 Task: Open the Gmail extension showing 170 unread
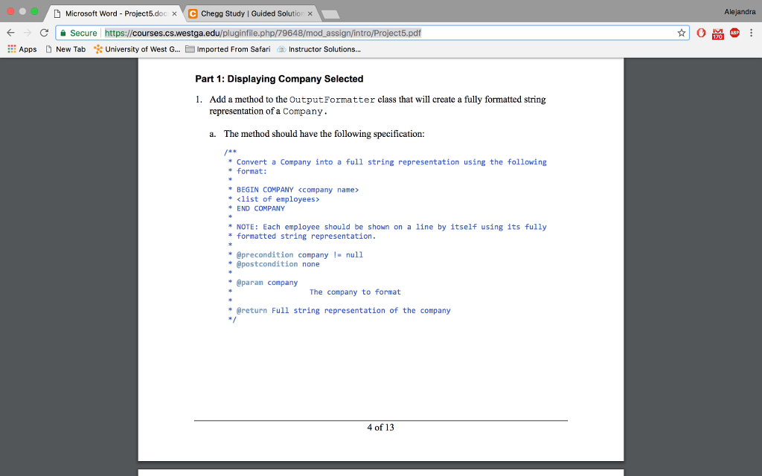717,33
